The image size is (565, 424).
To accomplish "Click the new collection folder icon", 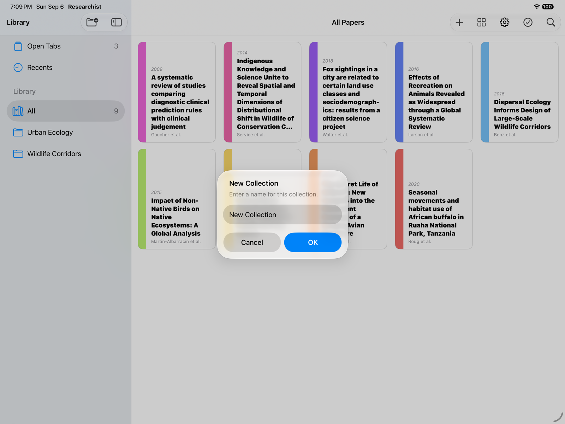I will pos(93,22).
